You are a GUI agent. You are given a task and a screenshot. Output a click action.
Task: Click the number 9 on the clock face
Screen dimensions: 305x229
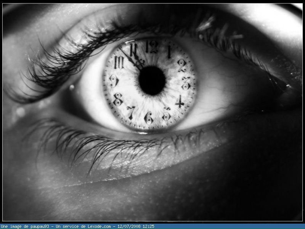(114, 81)
